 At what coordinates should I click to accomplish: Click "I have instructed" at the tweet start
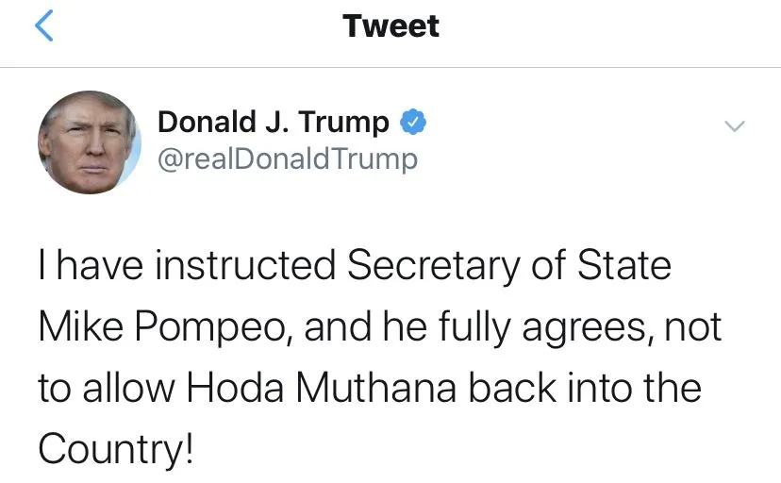click(x=187, y=266)
